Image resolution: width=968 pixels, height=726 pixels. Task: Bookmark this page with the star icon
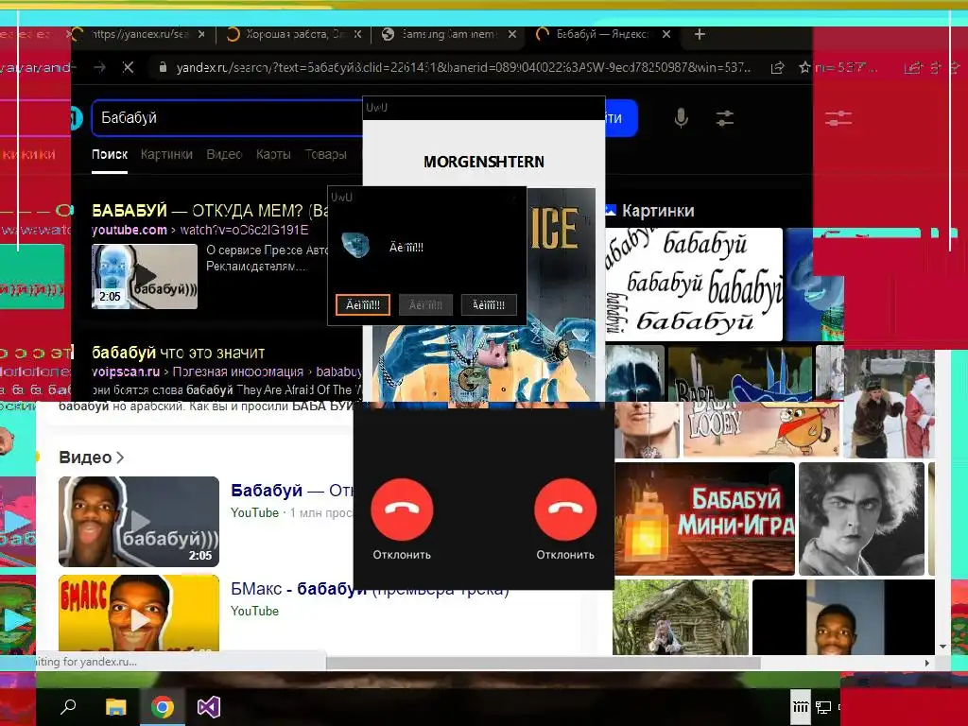click(x=804, y=67)
